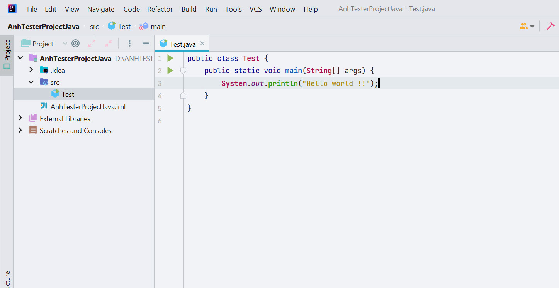Collapse the src folder

coord(31,82)
